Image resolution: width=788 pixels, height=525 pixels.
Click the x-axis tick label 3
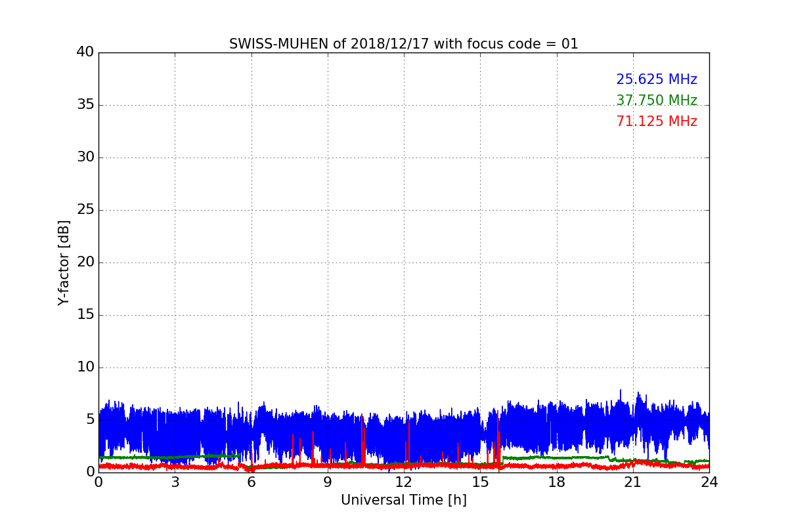pos(175,482)
